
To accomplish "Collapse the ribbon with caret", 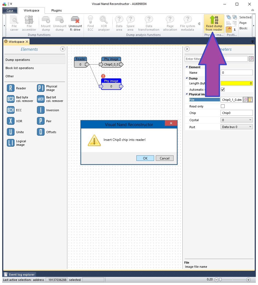I will pos(253,10).
